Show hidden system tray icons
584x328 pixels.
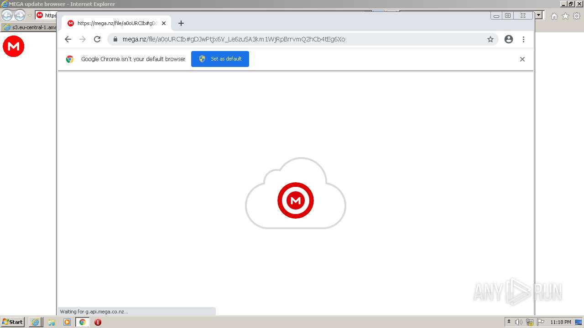coord(509,322)
